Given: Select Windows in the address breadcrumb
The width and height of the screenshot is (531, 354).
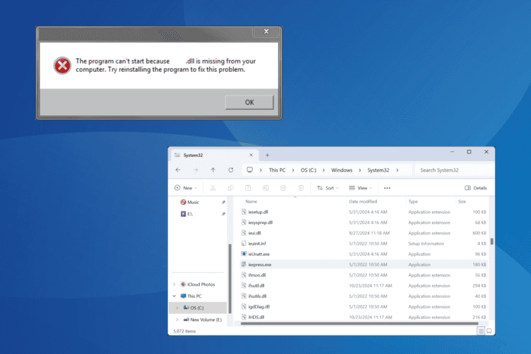Looking at the screenshot, I should (x=342, y=170).
